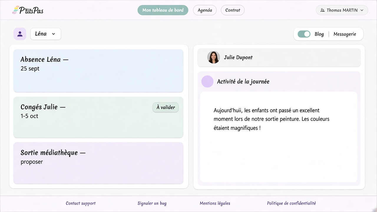This screenshot has width=377, height=212.
Task: Click the chevron next to Léna
Action: [54, 34]
